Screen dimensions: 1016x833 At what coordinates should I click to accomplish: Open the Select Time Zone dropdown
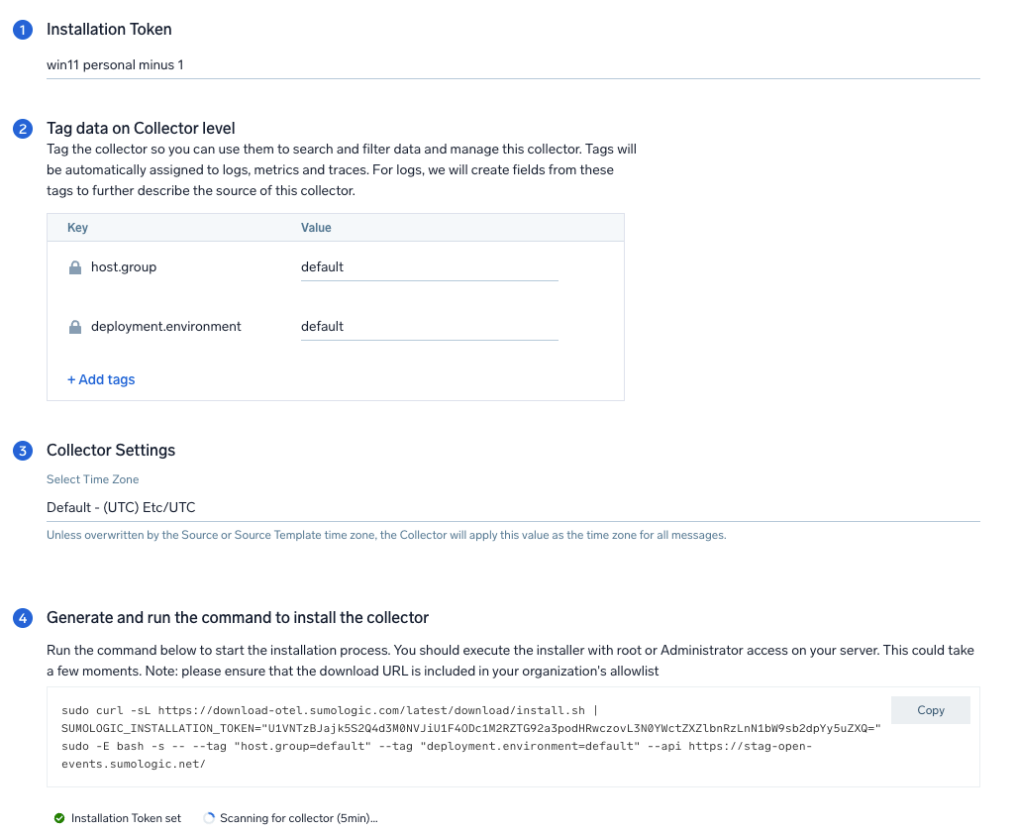tap(512, 507)
